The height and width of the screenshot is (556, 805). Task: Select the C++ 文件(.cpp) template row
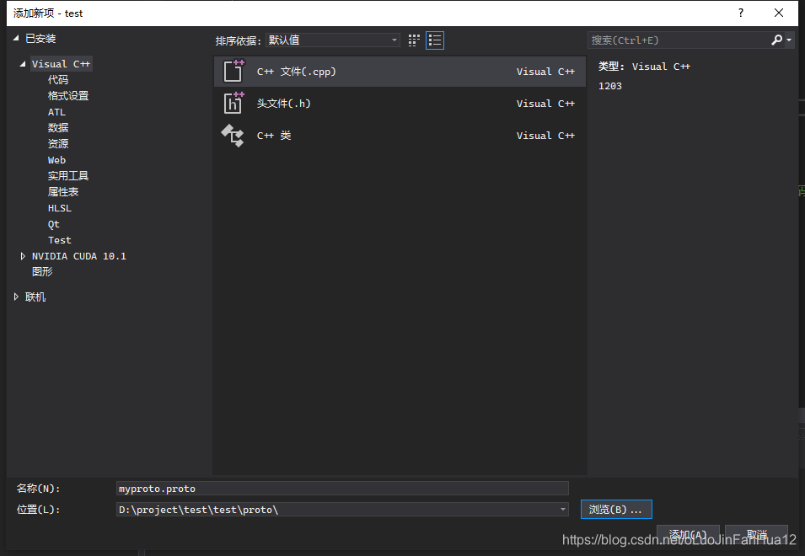(x=400, y=72)
